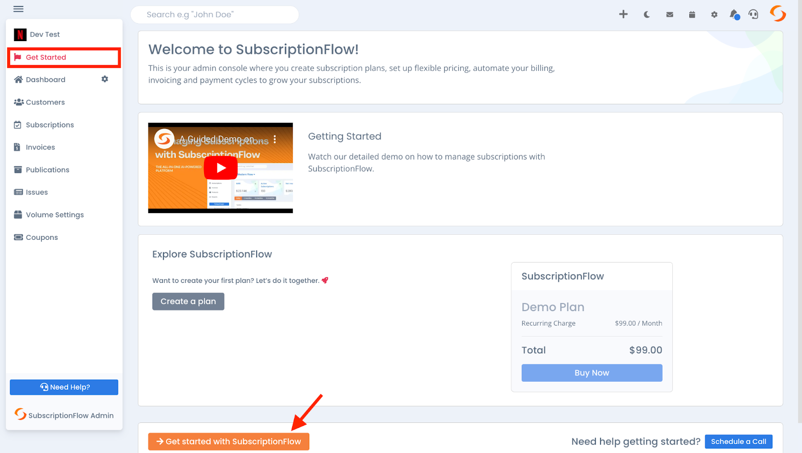Click the video channel logo
802x453 pixels.
(164, 139)
